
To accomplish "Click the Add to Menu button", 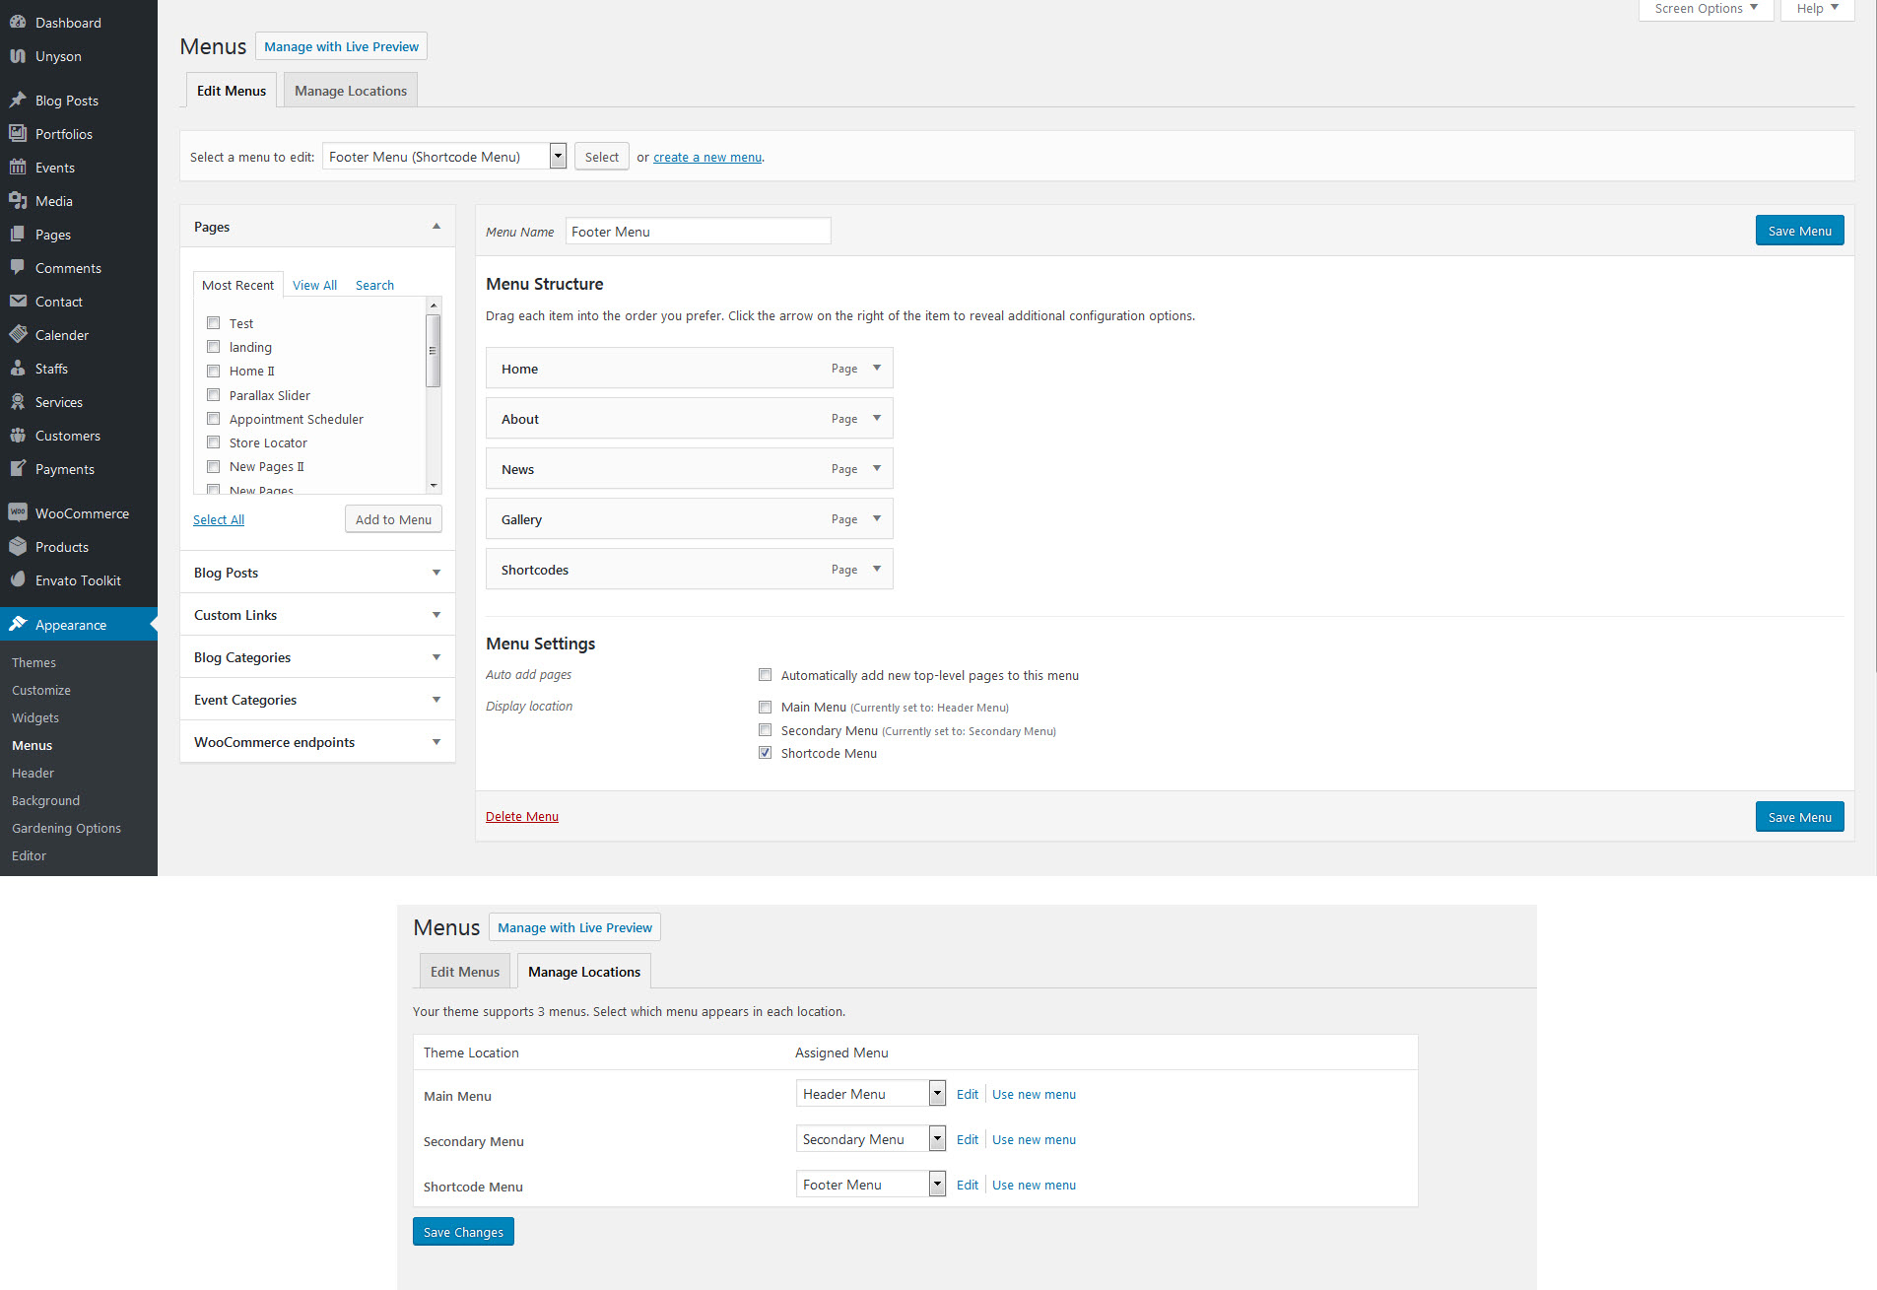I will point(393,519).
